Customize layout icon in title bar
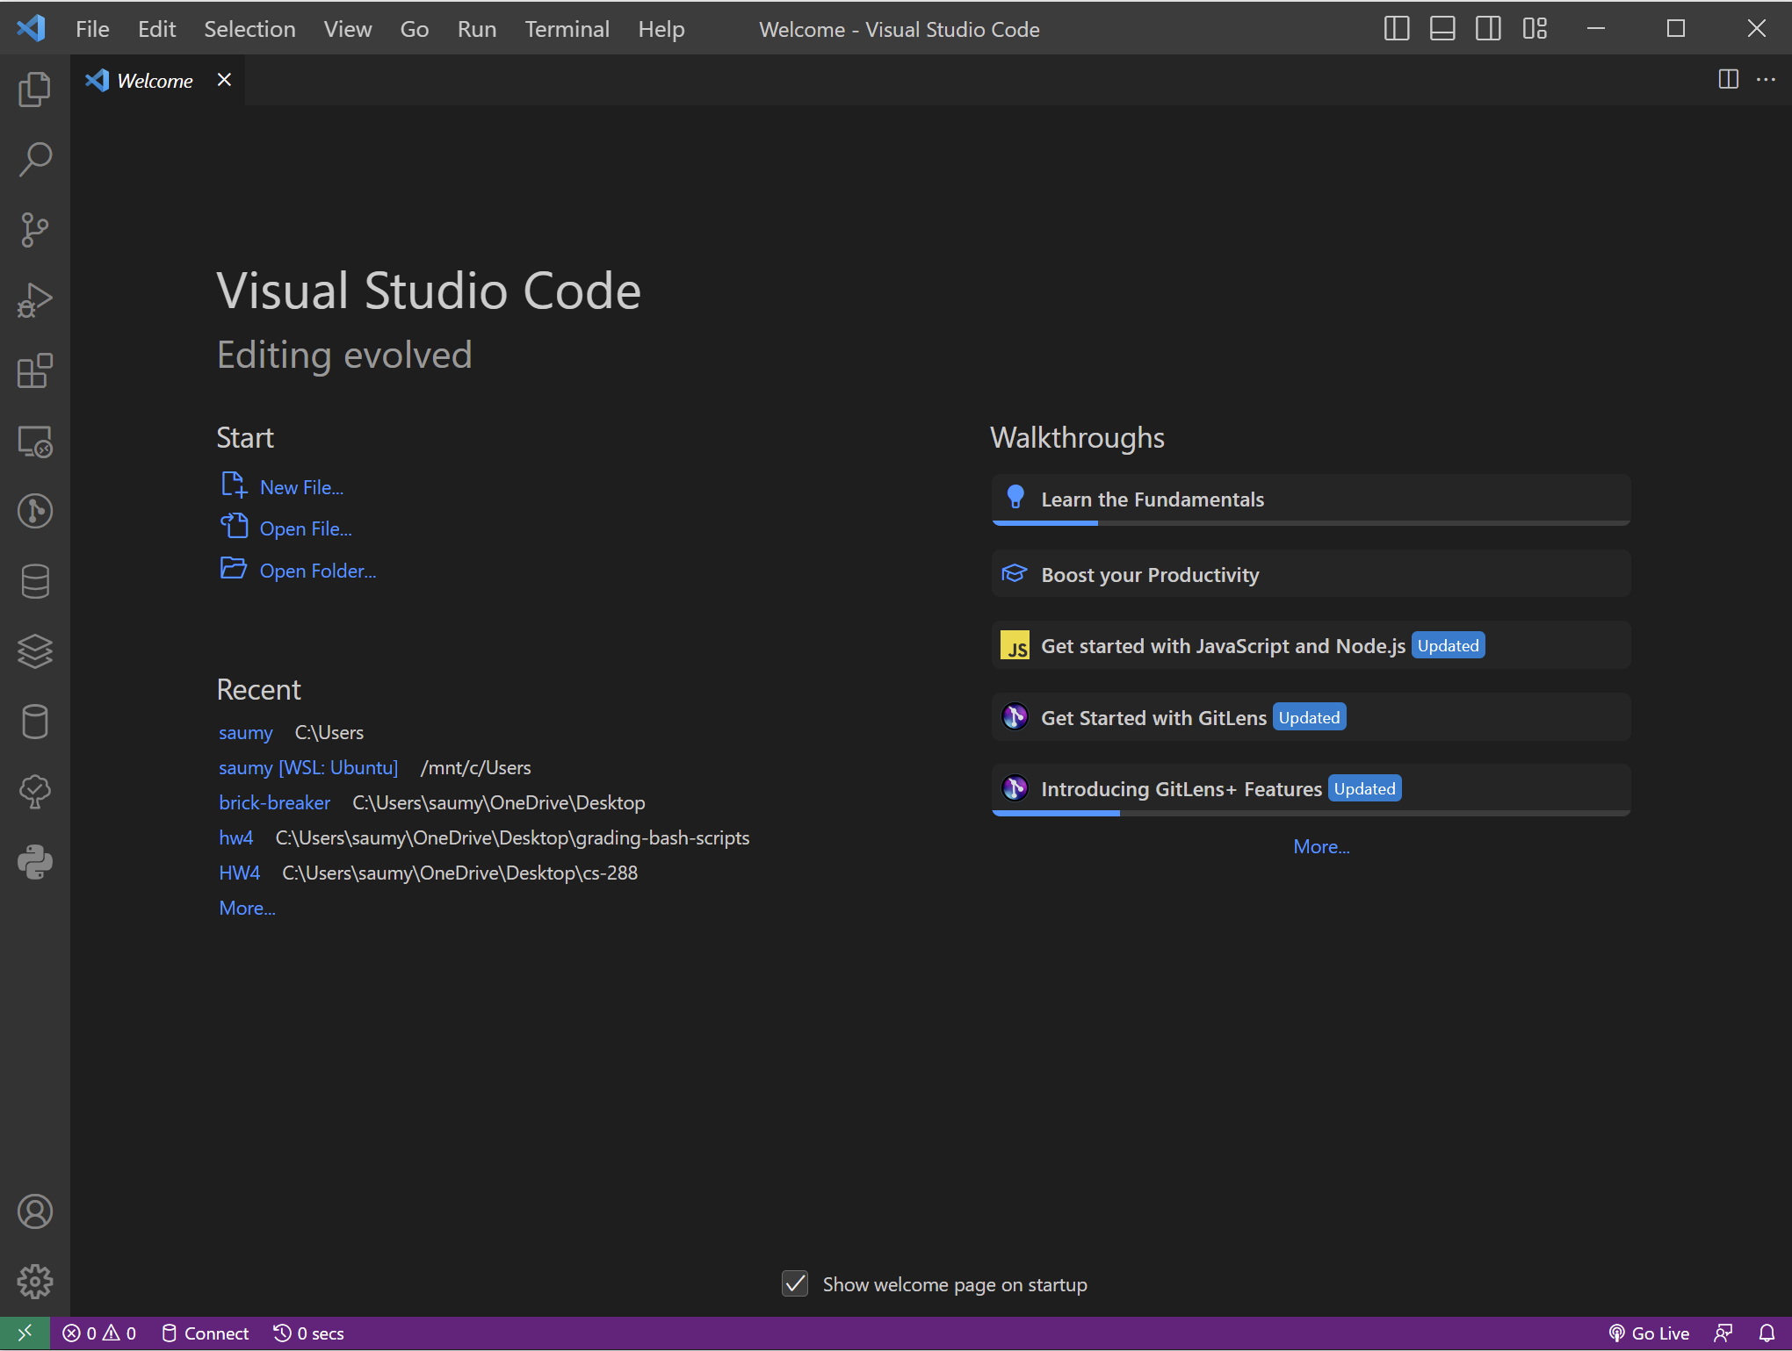This screenshot has height=1351, width=1792. (1535, 29)
